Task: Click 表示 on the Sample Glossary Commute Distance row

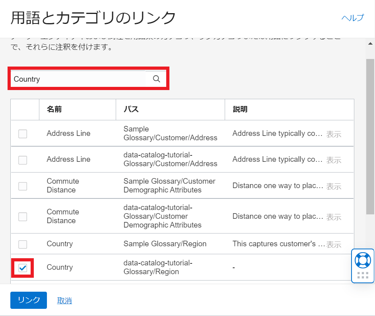Action: (x=333, y=186)
